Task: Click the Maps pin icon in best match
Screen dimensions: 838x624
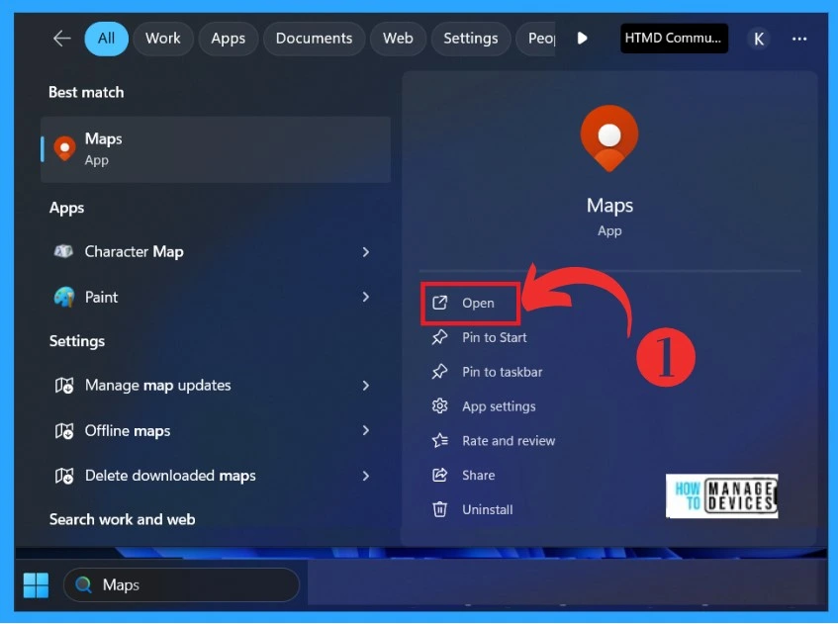Action: point(64,148)
